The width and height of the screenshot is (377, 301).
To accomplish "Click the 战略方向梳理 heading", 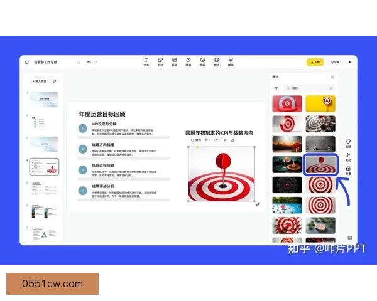I will point(102,145).
